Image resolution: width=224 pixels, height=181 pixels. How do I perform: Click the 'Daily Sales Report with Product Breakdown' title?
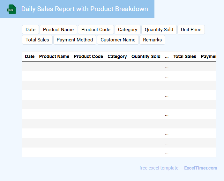click(x=85, y=9)
